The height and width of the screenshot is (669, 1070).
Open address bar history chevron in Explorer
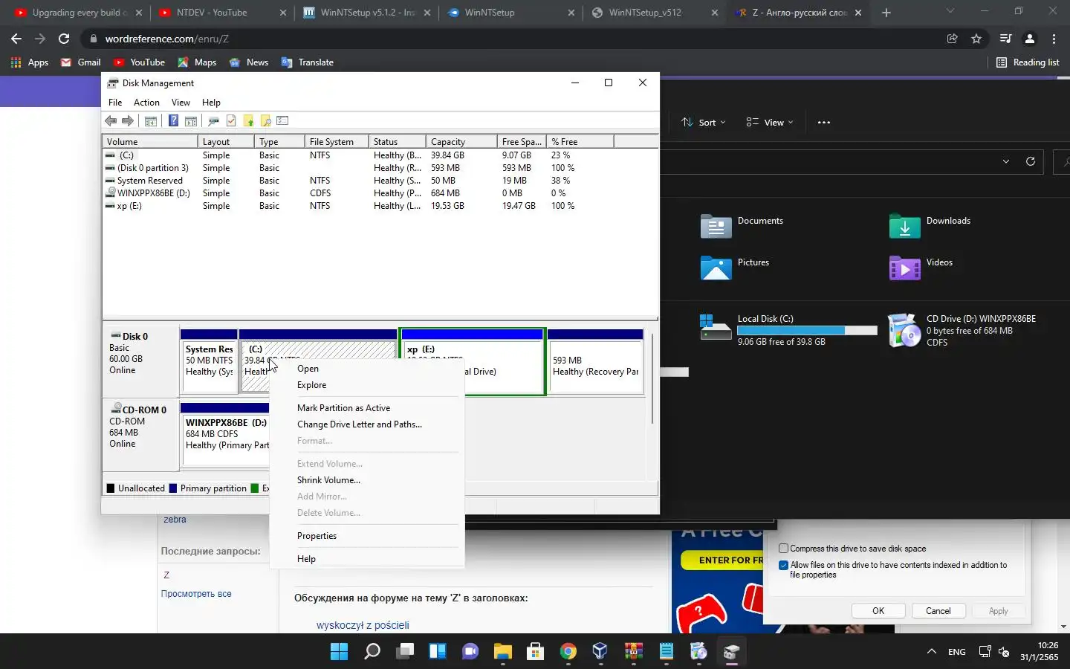click(1006, 161)
